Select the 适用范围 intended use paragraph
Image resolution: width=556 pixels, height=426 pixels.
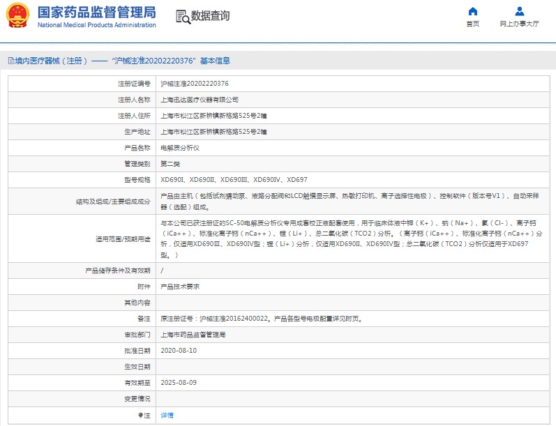(352, 239)
